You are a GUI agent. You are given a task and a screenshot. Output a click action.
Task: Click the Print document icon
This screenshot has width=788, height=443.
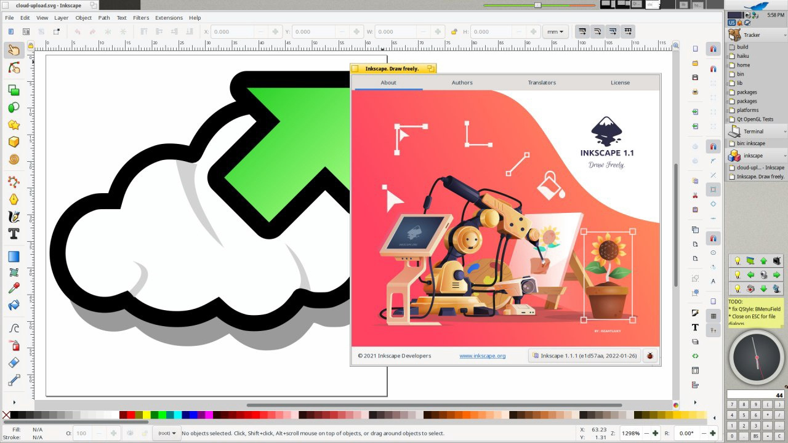pos(695,92)
